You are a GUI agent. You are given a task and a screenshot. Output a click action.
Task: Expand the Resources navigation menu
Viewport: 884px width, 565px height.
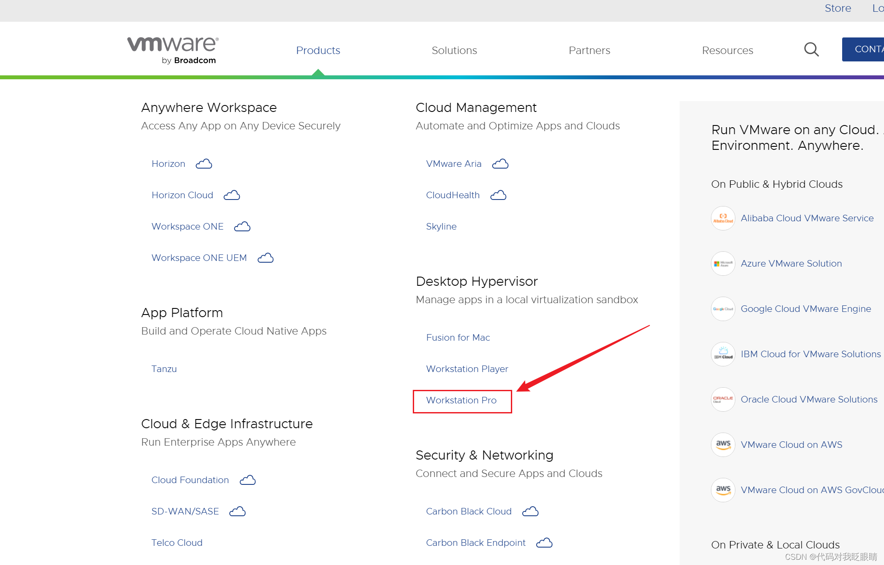(726, 50)
